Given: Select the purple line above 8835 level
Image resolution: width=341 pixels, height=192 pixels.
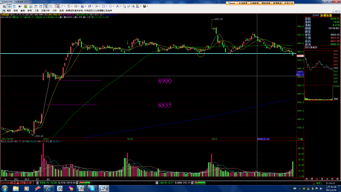Looking at the screenshot, I should click(x=71, y=105).
